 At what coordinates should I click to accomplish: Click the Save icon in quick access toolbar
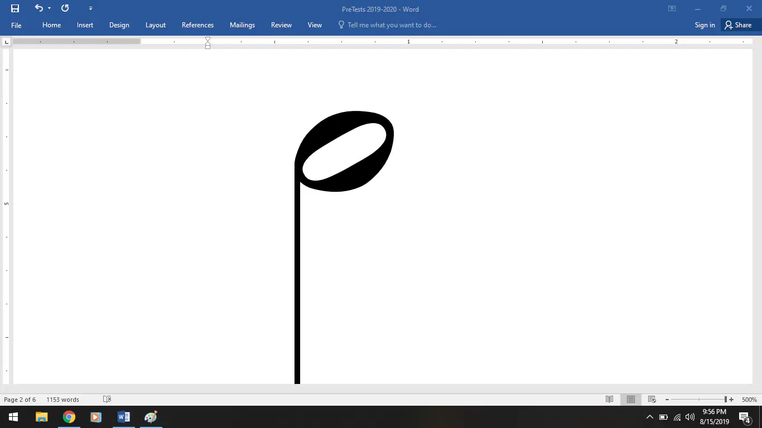15,8
